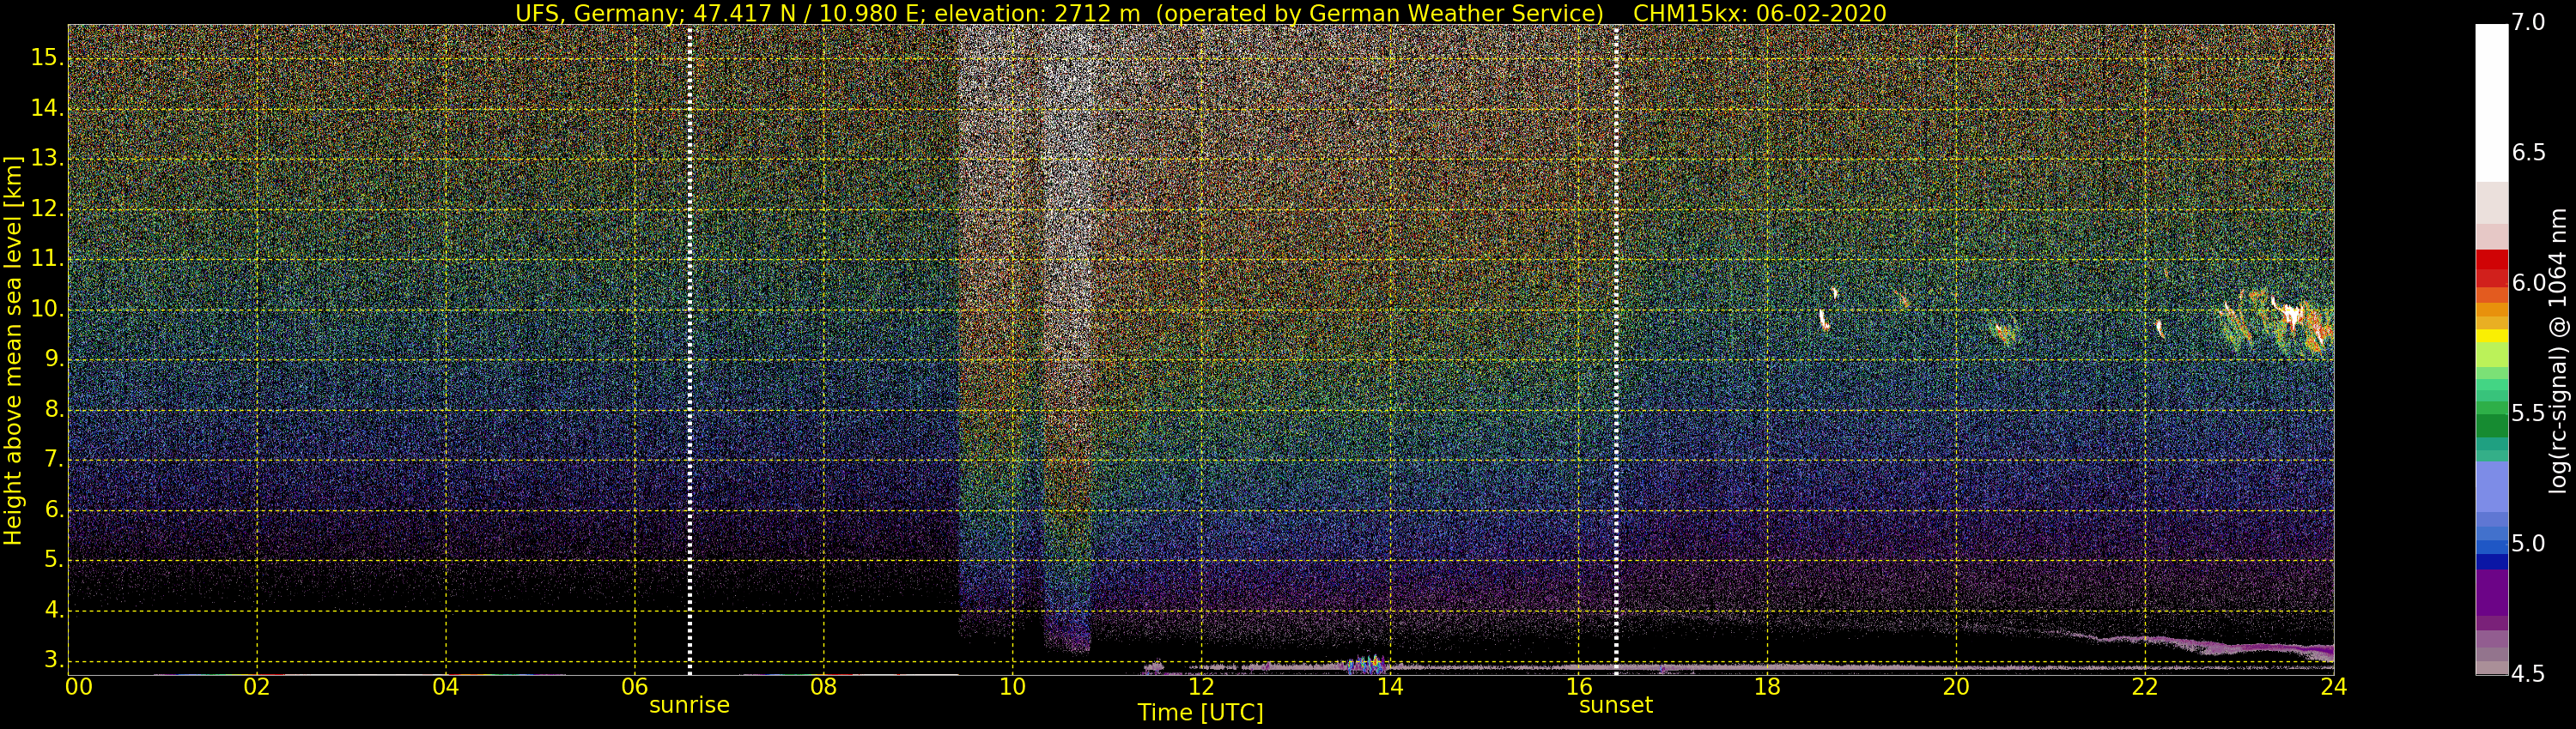Click the '5.0' colorbar tick value

(x=2529, y=543)
